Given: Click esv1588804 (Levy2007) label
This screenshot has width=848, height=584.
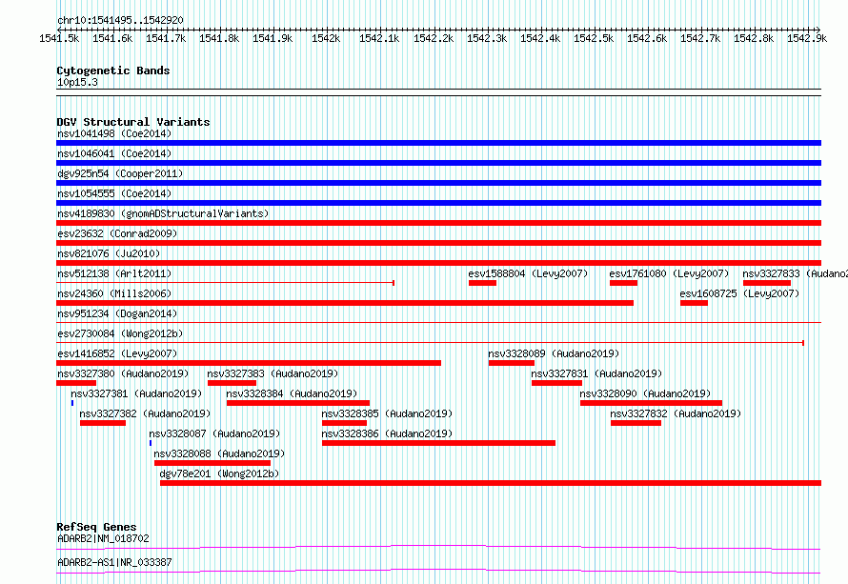Looking at the screenshot, I should click(528, 273).
